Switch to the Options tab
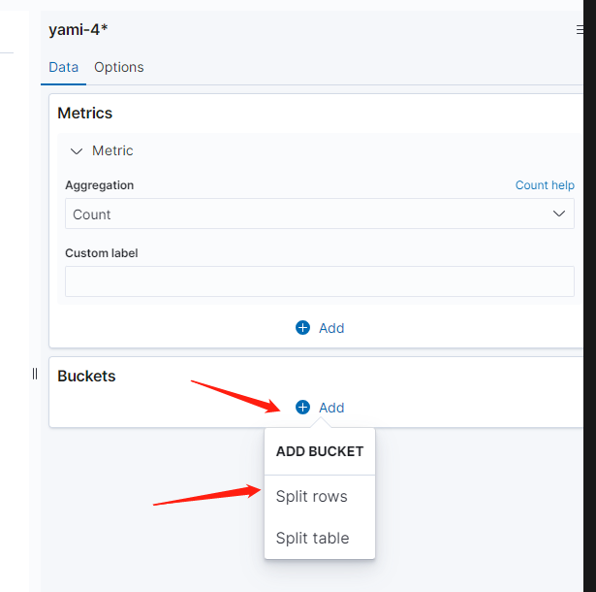596x592 pixels. [x=119, y=67]
